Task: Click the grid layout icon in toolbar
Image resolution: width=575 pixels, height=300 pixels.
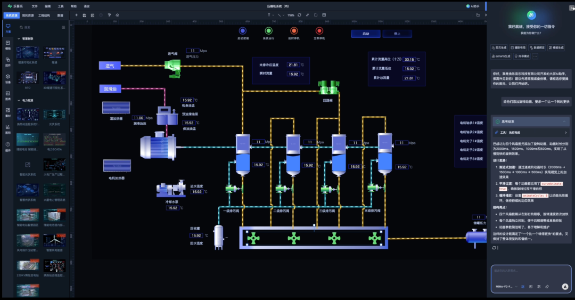Action: click(324, 15)
